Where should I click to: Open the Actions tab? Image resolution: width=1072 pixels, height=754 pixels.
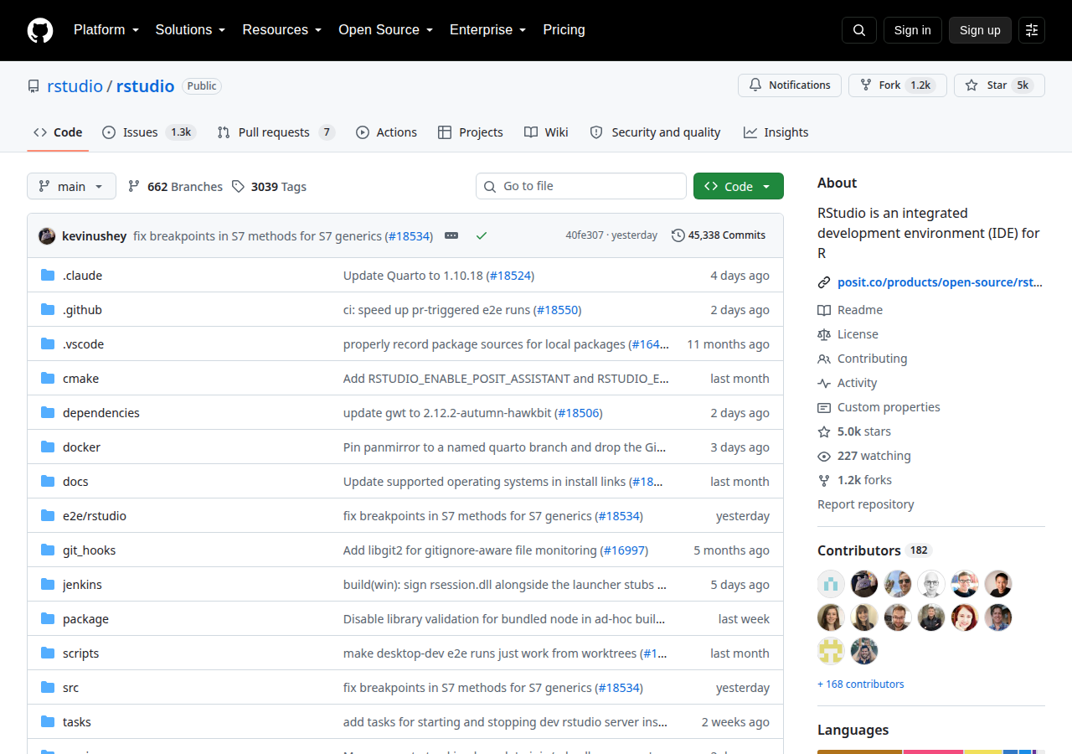click(x=386, y=132)
